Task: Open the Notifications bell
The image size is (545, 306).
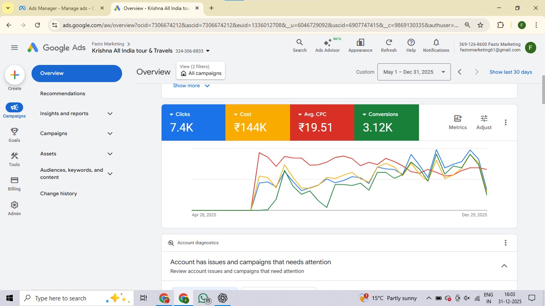Action: pos(436,45)
